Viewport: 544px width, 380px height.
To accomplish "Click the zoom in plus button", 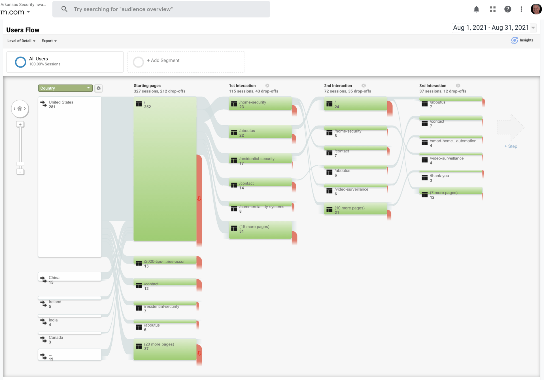I will coord(20,124).
